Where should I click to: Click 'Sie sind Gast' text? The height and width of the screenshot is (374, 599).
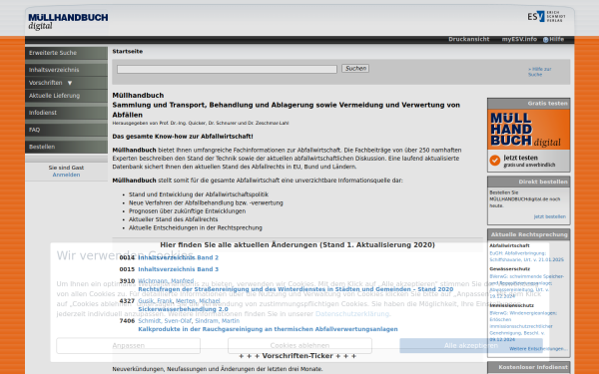coord(66,168)
